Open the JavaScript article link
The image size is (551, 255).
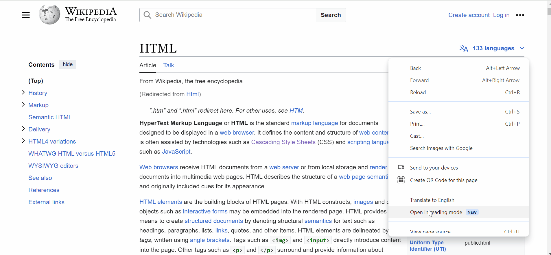pyautogui.click(x=176, y=152)
